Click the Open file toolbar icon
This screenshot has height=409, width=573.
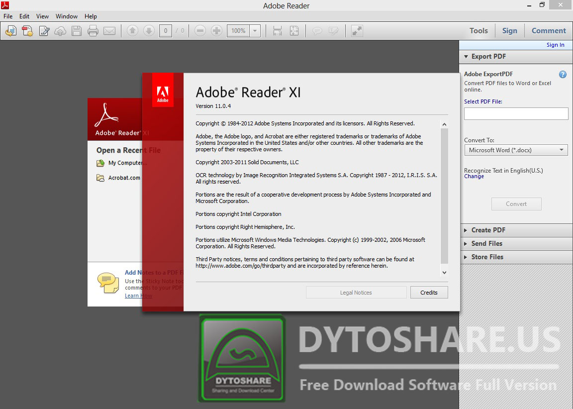coord(11,31)
